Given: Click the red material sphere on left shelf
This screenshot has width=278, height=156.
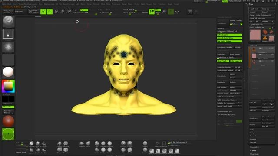Looking at the screenshot, I should click(8, 121).
